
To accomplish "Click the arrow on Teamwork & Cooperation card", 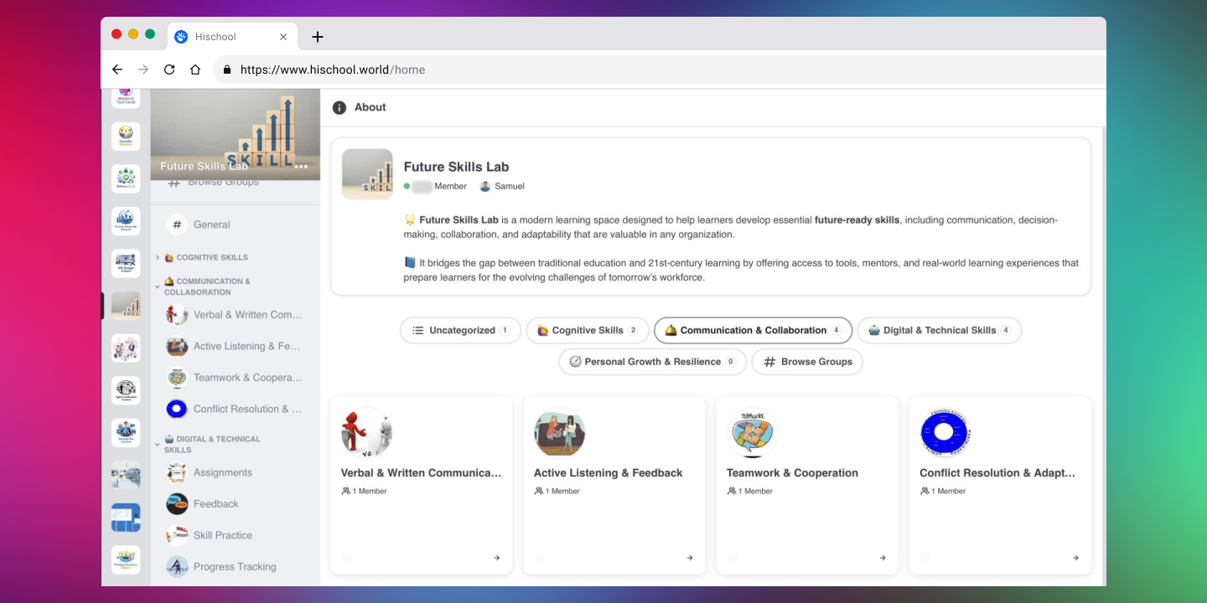I will [x=883, y=558].
